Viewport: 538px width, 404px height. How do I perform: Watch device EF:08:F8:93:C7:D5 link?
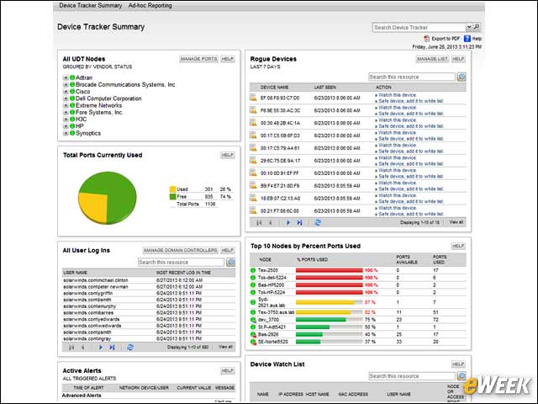398,95
